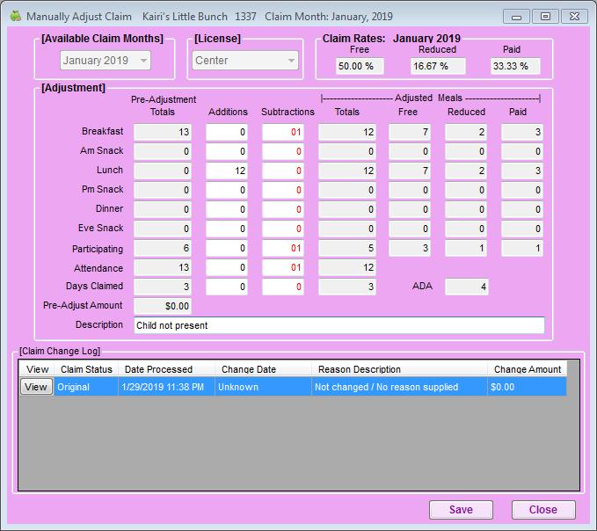
Task: Click the Breakfast Pre-Adjustment Totals value
Action: click(163, 132)
